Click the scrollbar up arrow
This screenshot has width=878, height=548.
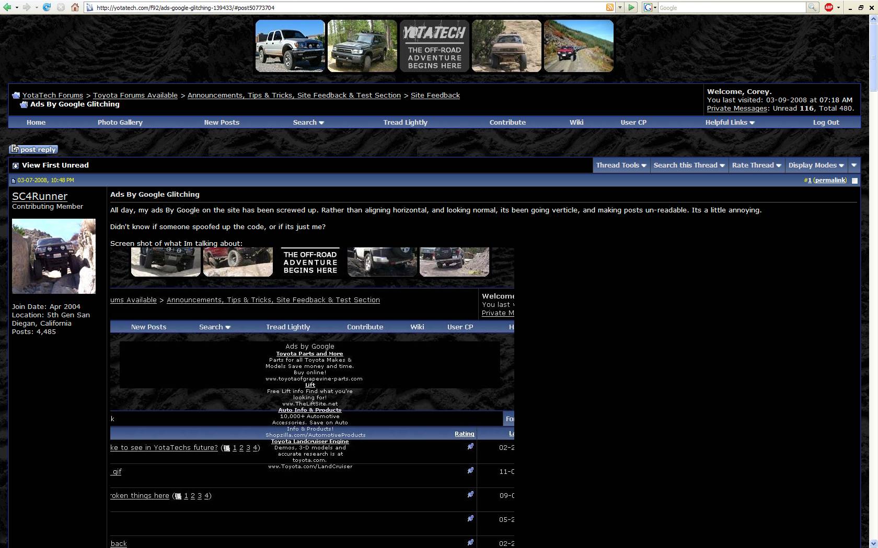tap(873, 19)
